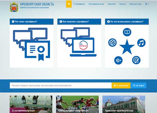Viewport: 157px width, 113px height.
Task: Open the 'Физкультурно-спортивная' category thumbnail
Action: [77, 104]
